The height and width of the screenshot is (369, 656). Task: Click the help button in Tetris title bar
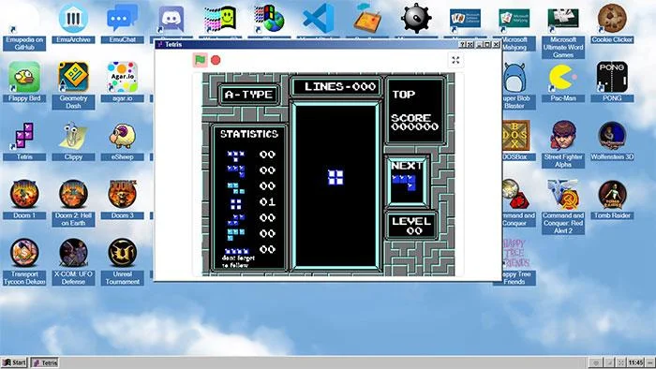tap(462, 44)
